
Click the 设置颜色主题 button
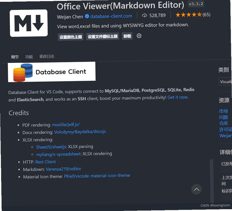pyautogui.click(x=71, y=37)
